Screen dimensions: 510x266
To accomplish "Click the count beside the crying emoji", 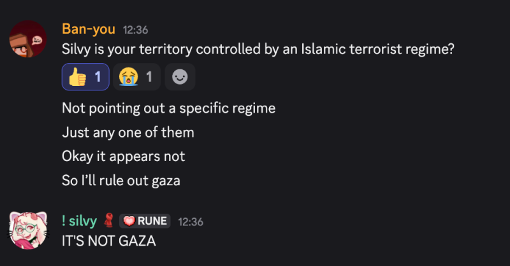I will click(149, 77).
